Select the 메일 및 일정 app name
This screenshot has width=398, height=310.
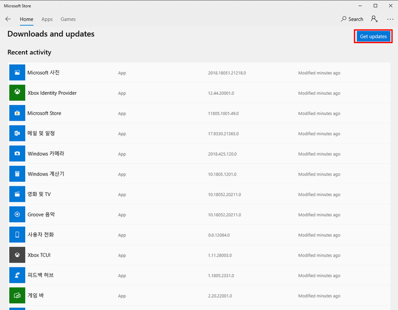[41, 133]
